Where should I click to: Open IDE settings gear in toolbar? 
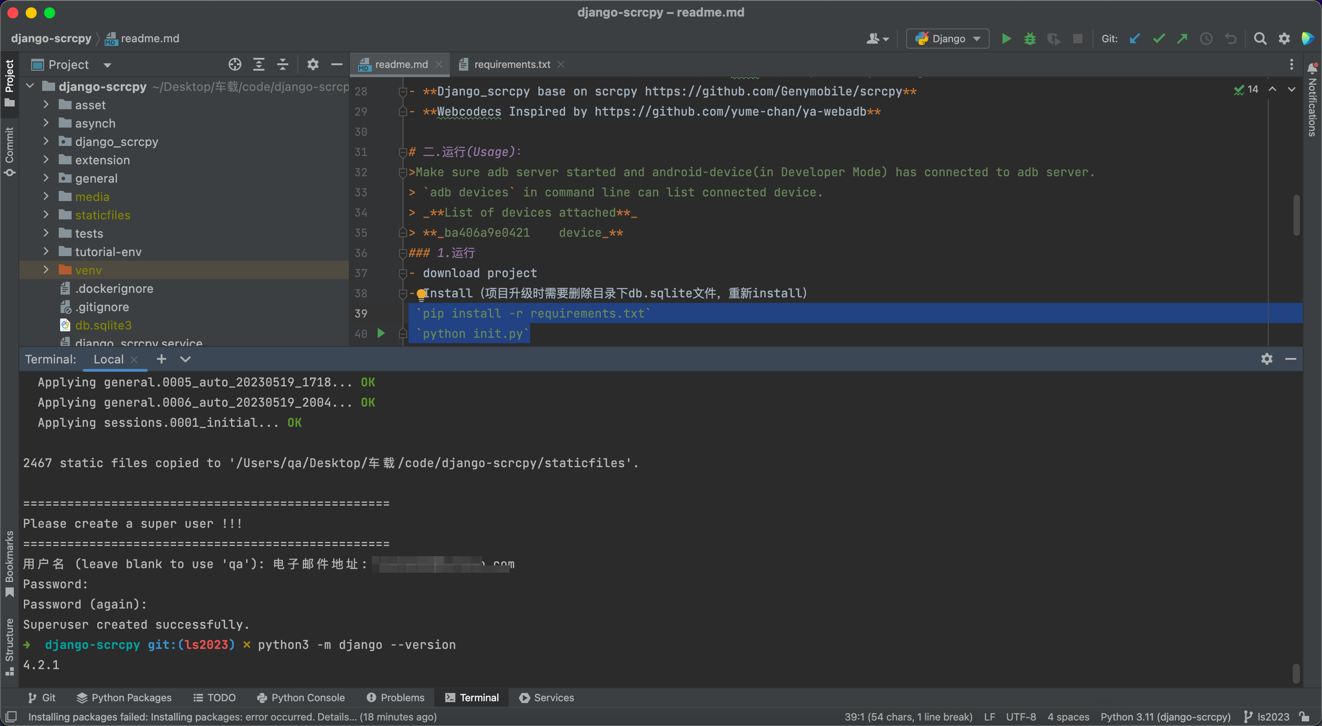point(1284,39)
